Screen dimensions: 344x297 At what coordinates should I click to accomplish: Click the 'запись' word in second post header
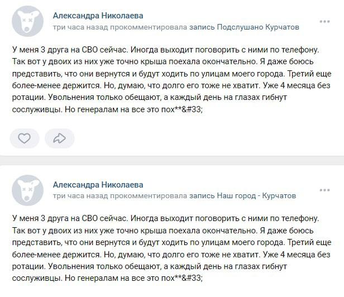[202, 195]
